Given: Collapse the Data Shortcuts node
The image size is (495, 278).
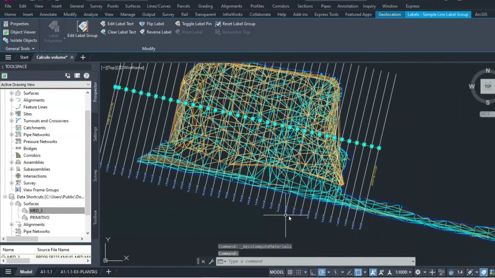Looking at the screenshot, I should tap(5, 197).
